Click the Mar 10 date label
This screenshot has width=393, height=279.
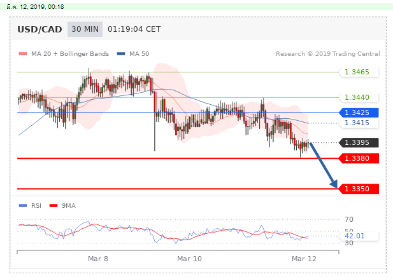(189, 259)
